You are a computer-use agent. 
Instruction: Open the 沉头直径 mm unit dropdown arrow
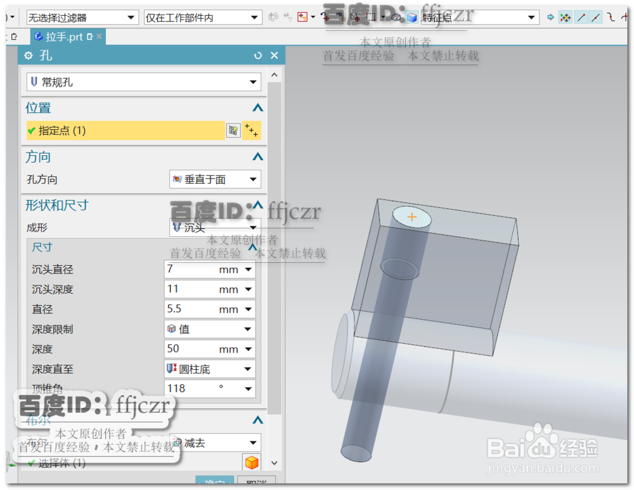[x=249, y=269]
